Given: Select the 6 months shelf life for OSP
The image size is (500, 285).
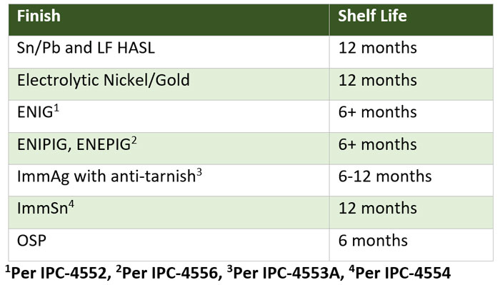Looking at the screenshot, I should [x=411, y=245].
